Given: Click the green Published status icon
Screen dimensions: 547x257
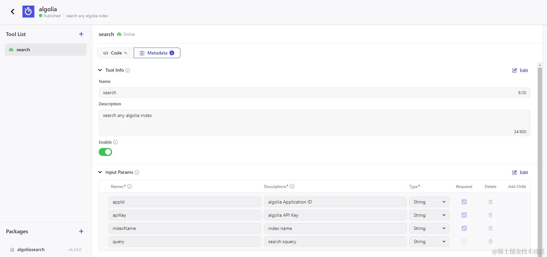Looking at the screenshot, I should pos(41,16).
